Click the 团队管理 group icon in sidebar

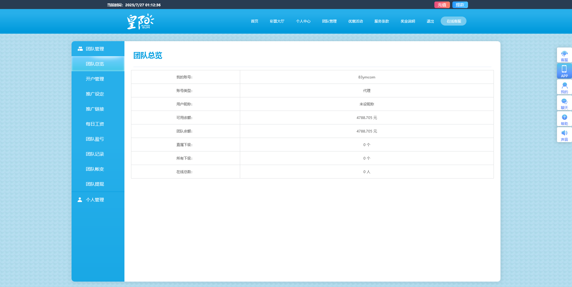click(80, 49)
